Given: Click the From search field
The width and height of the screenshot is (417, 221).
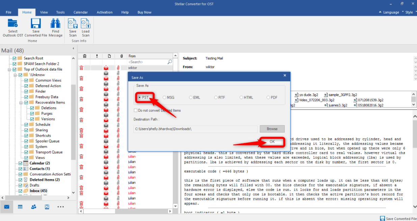Looking at the screenshot, I should 147,62.
